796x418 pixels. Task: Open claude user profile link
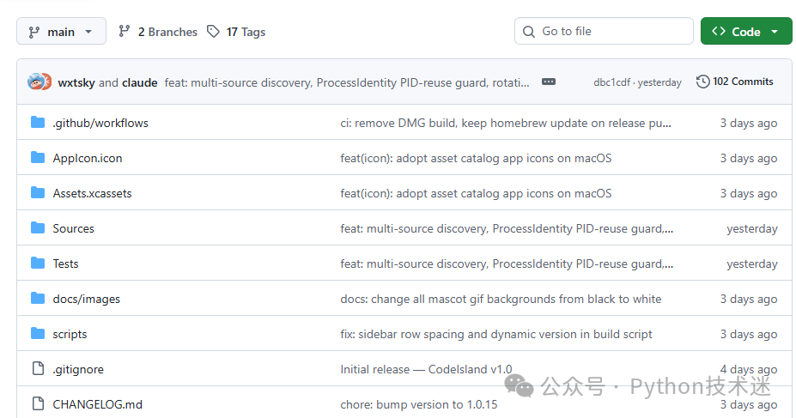coord(140,82)
